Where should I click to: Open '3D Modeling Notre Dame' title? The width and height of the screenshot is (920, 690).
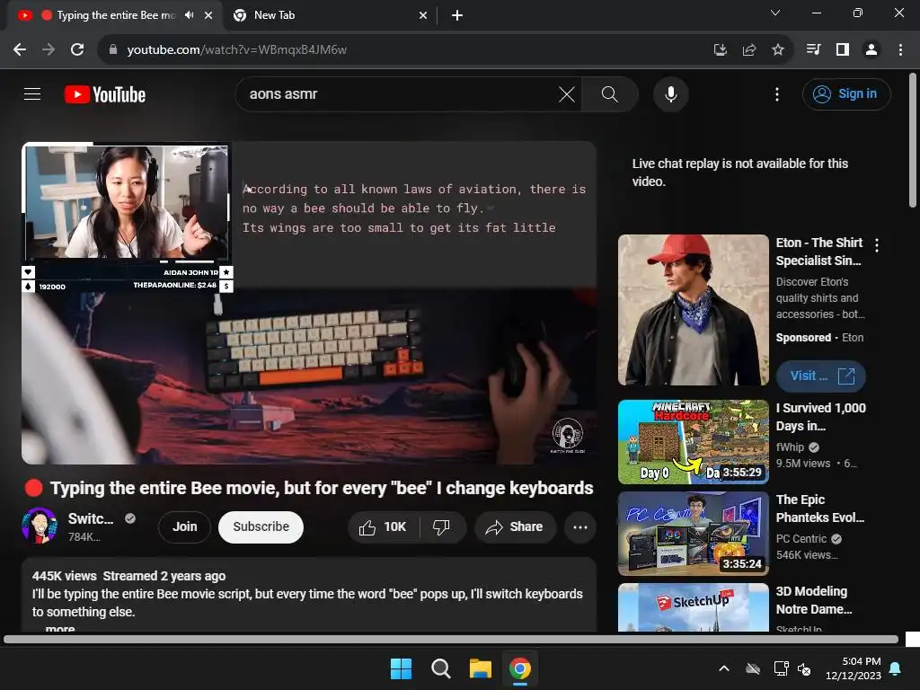pyautogui.click(x=814, y=599)
